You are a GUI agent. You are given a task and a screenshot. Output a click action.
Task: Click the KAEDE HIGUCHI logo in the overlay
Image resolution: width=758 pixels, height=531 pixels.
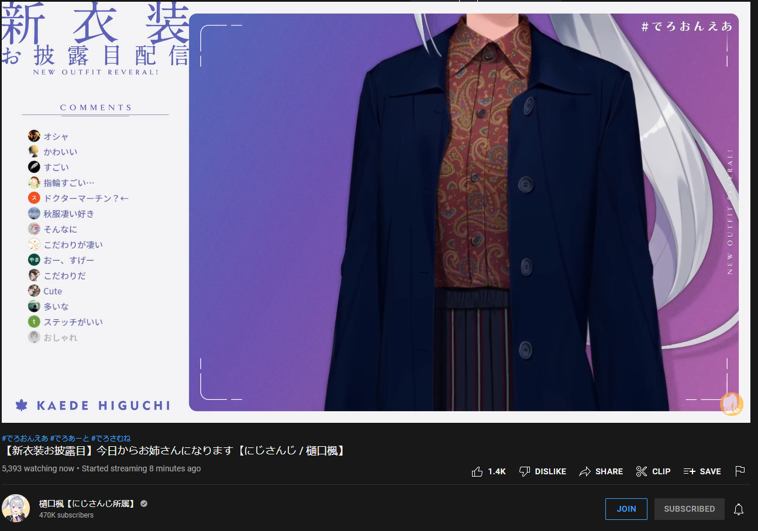(x=94, y=405)
